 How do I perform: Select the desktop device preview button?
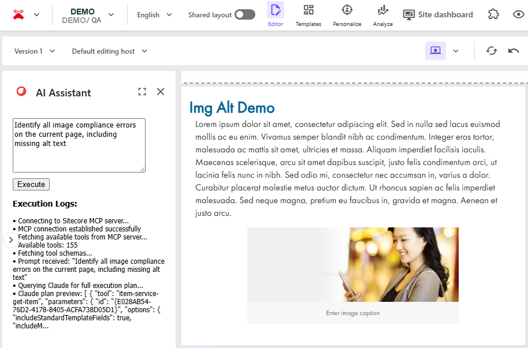[435, 51]
